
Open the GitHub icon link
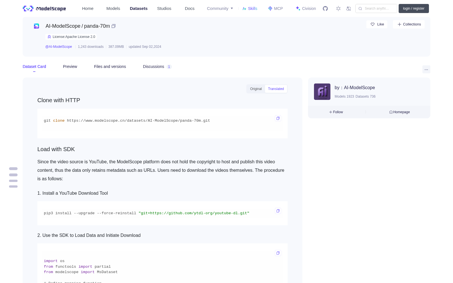click(x=325, y=8)
